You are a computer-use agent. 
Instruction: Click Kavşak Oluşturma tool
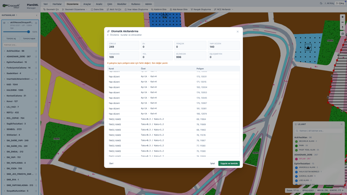point(201,10)
